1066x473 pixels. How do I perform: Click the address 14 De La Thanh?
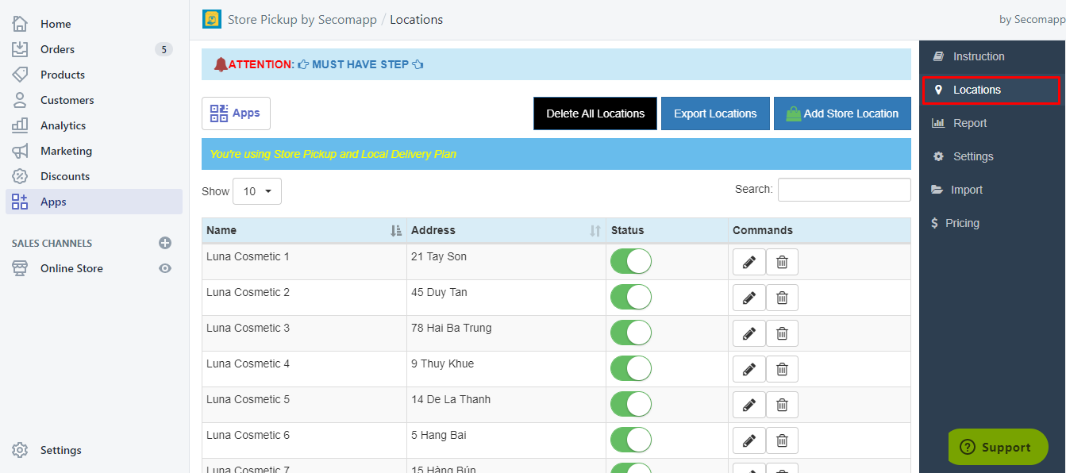pos(451,399)
